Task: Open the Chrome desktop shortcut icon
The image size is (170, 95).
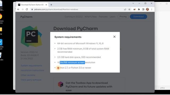Action: (1, 17)
